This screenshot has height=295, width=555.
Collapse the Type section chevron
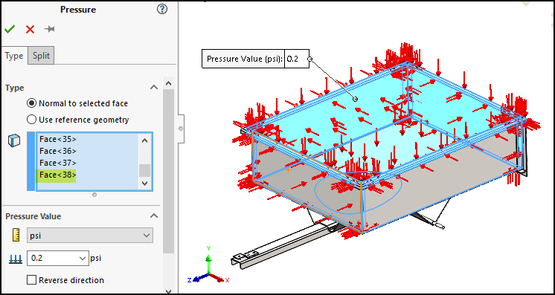coord(154,88)
